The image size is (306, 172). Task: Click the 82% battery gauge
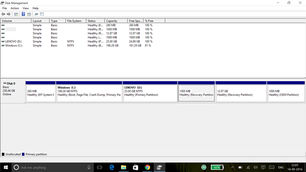217,167
